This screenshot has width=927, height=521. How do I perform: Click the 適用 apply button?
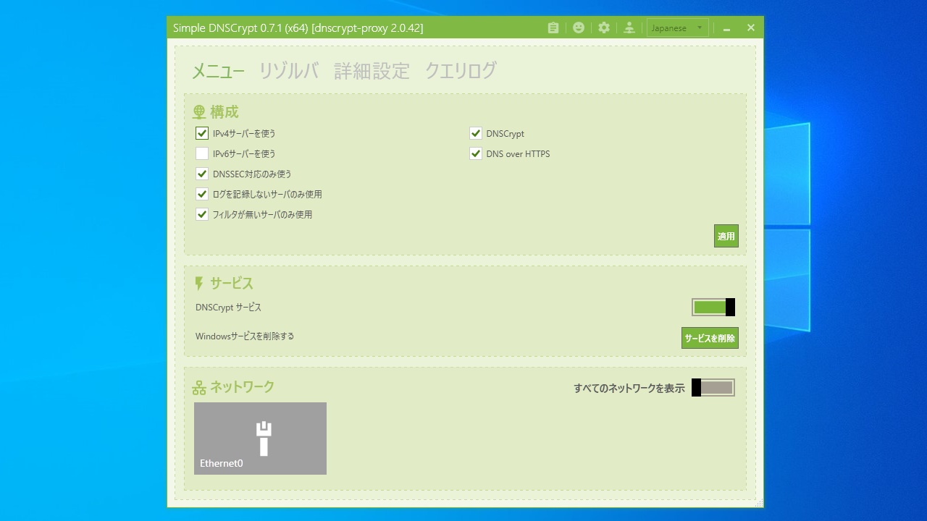coord(726,236)
